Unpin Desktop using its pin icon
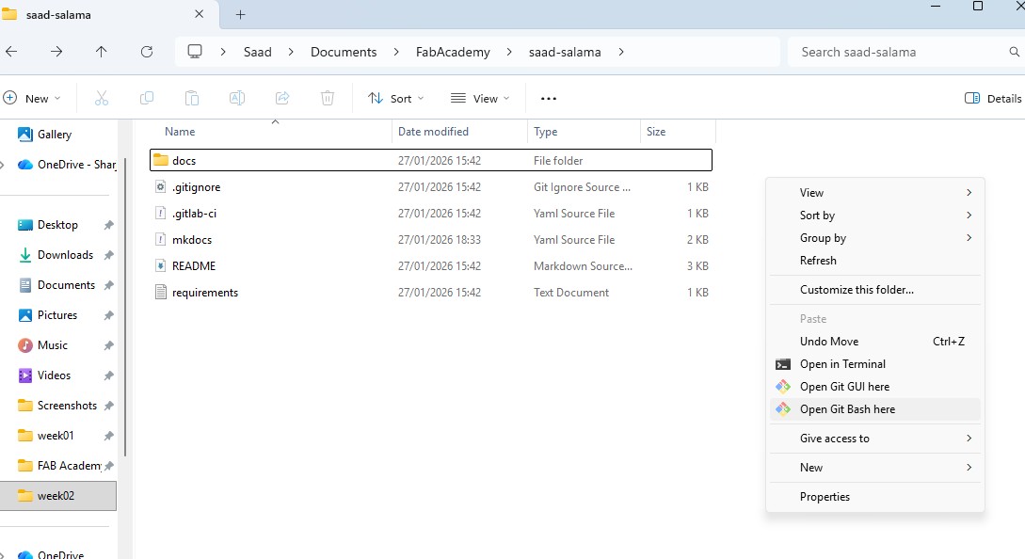The height and width of the screenshot is (559, 1025). tap(108, 225)
